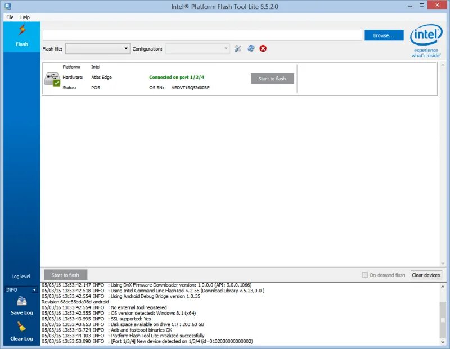Click the Browse... button
The width and height of the screenshot is (450, 349).
coord(384,35)
